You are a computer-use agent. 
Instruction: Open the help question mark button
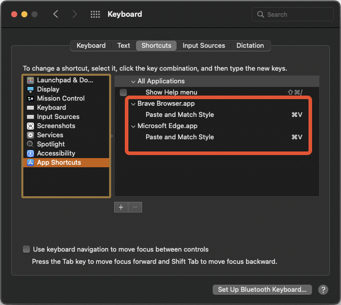tap(323, 290)
